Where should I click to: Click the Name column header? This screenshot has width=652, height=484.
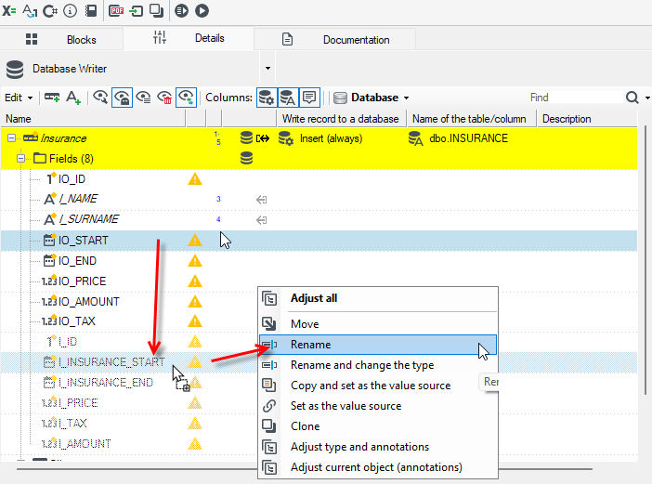(93, 119)
